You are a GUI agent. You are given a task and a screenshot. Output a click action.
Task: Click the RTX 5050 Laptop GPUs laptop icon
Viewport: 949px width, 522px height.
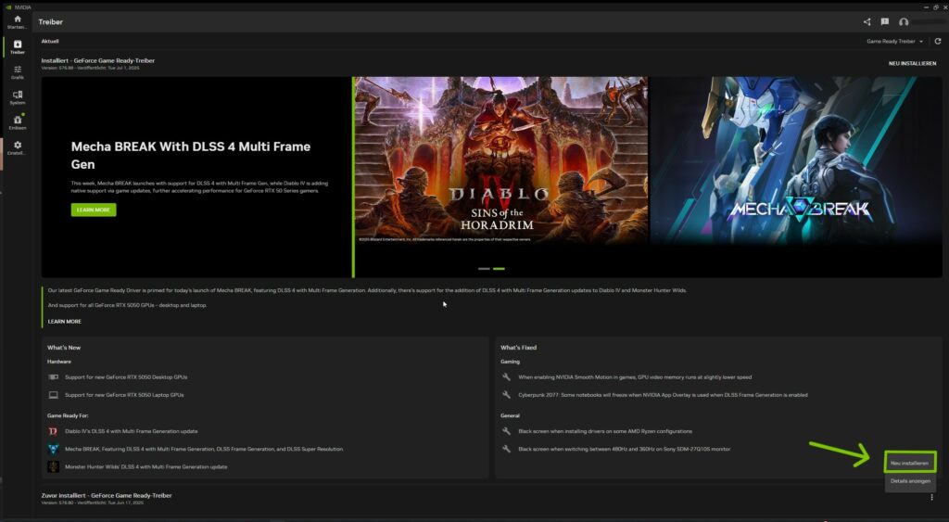pos(53,395)
